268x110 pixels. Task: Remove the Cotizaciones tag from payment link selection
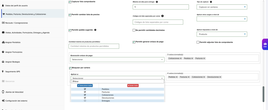tap(181, 58)
